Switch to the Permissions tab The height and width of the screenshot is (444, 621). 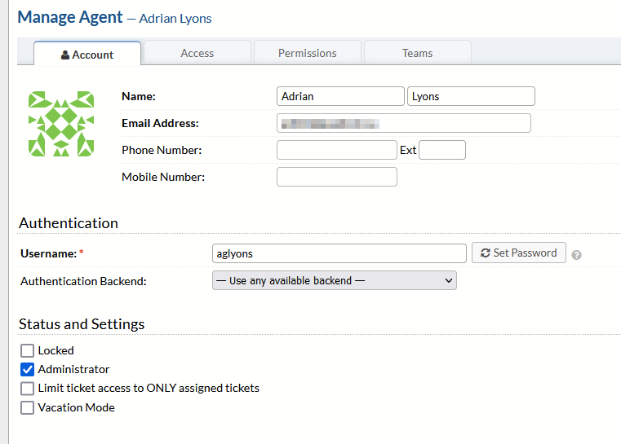tap(307, 53)
